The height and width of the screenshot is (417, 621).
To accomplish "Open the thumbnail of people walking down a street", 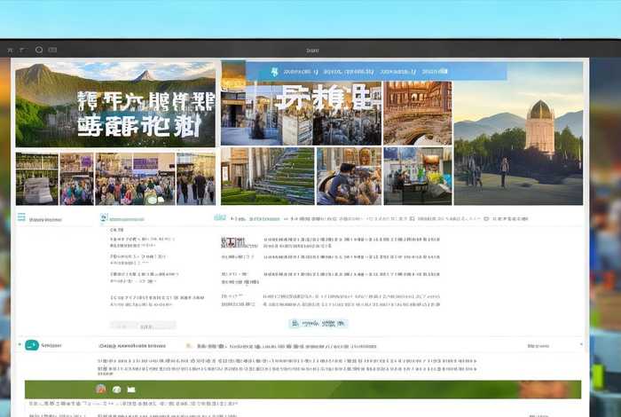I will point(196,178).
